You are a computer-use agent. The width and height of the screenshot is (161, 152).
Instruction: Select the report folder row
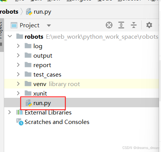point(81,65)
